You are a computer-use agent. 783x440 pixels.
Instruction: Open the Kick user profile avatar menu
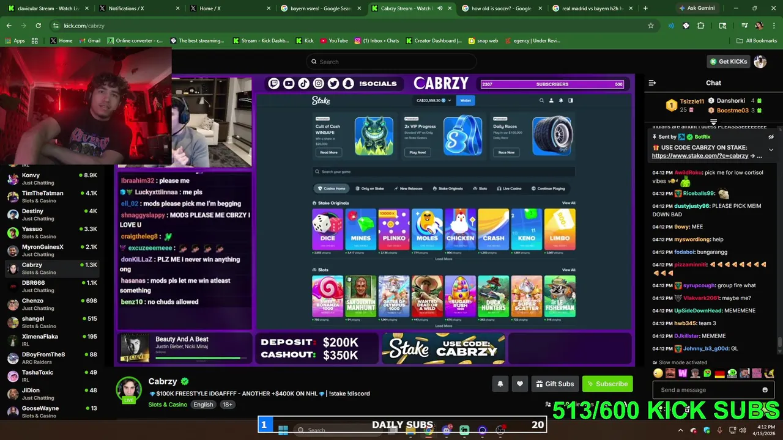[760, 62]
